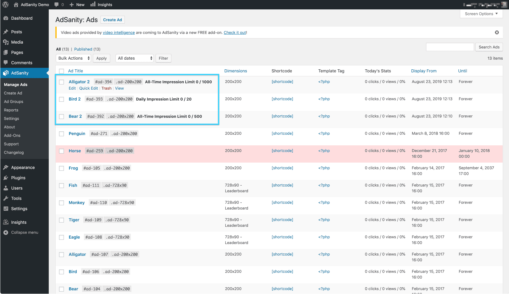Follow the Check it out link

235,32
